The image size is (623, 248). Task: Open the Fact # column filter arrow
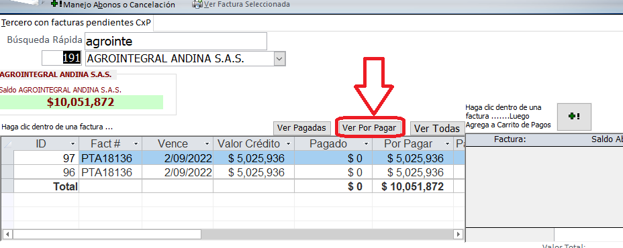point(136,143)
